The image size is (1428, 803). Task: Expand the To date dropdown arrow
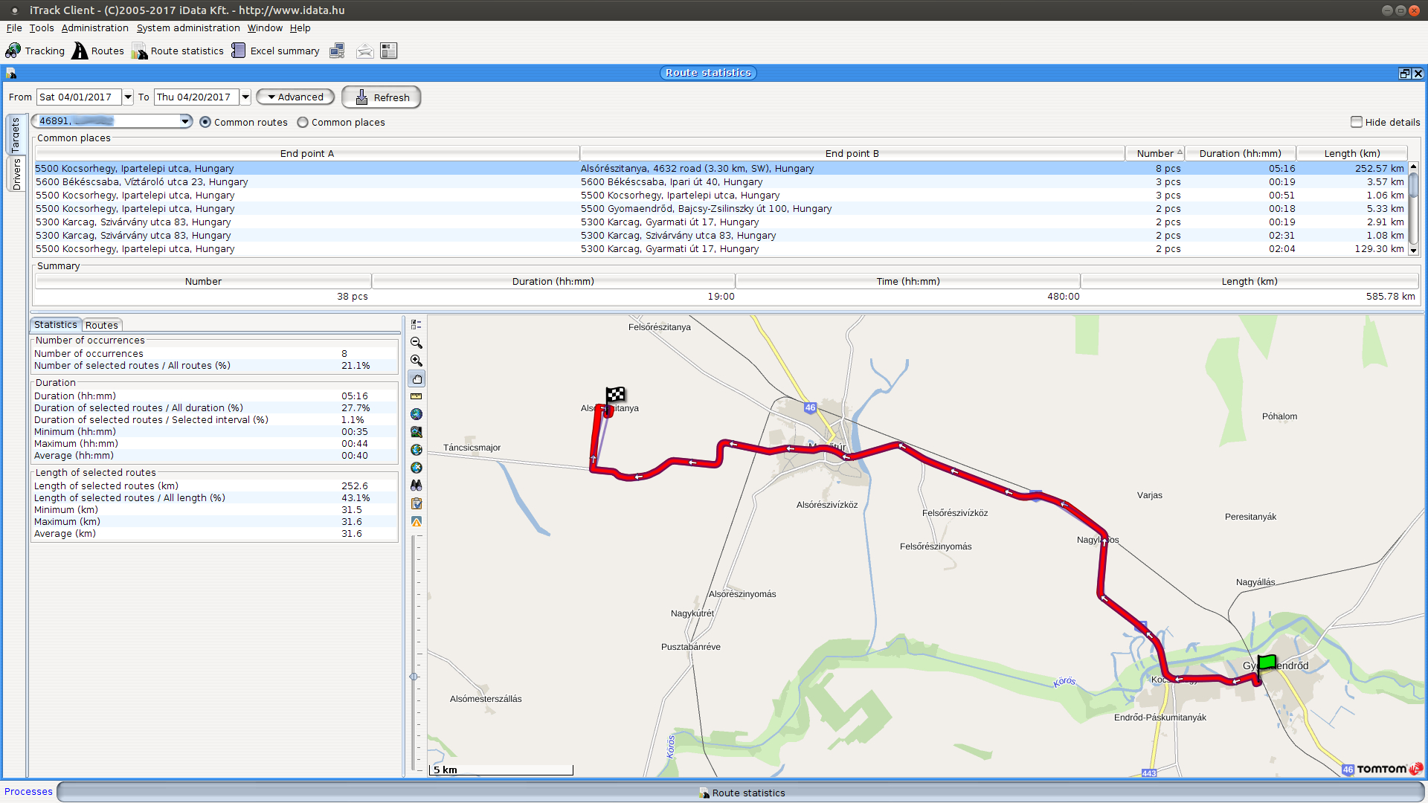pyautogui.click(x=245, y=97)
